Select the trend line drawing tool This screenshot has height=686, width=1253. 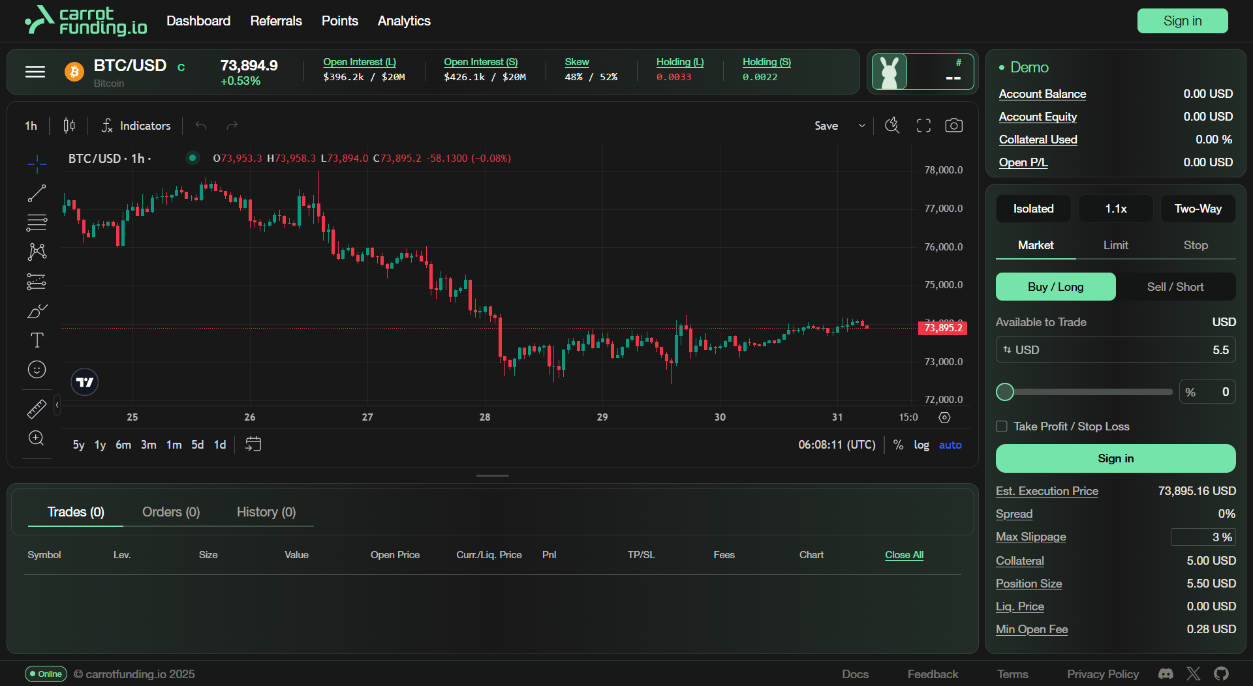point(37,193)
